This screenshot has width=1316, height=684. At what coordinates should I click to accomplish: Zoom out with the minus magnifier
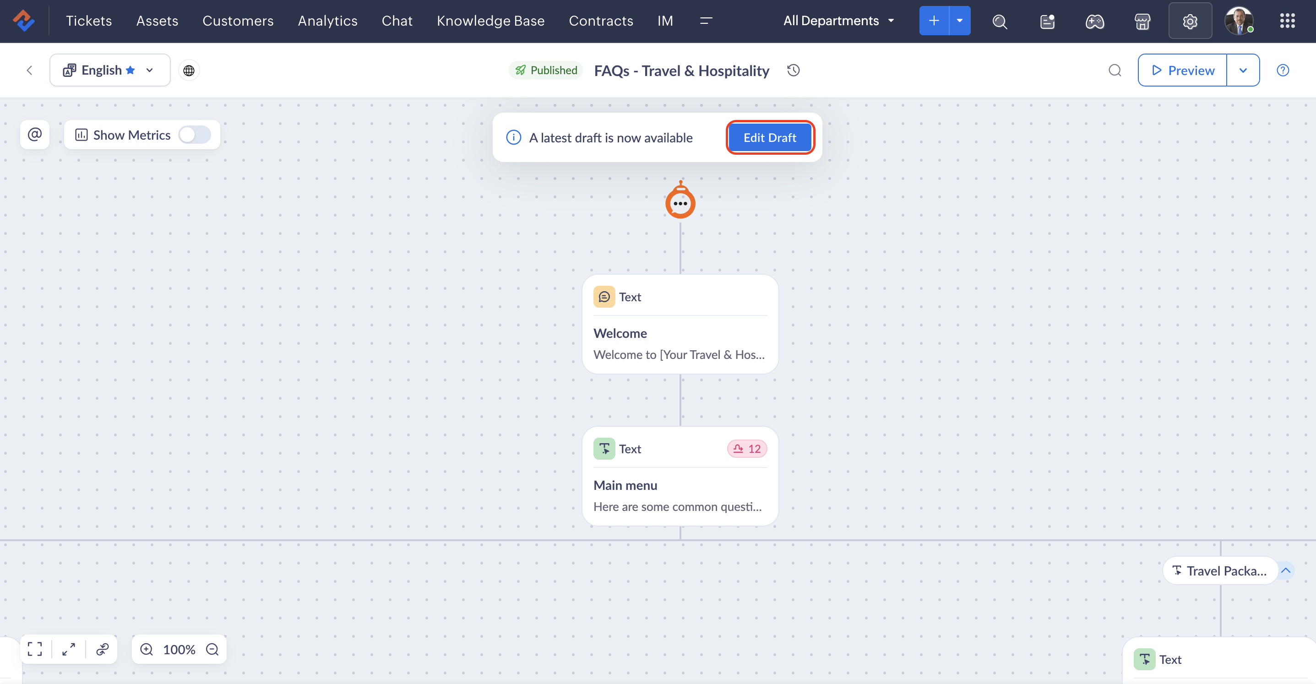coord(212,649)
